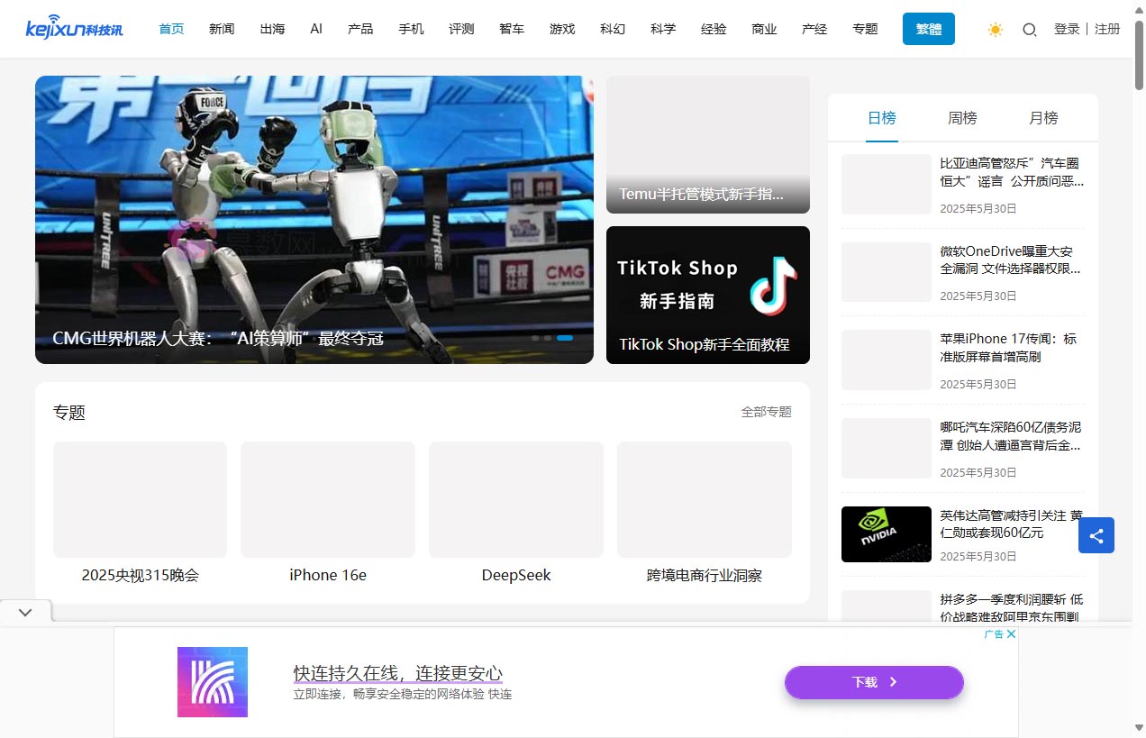Close the ad with the X icon
Viewport: 1146px width, 738px height.
tap(1011, 634)
